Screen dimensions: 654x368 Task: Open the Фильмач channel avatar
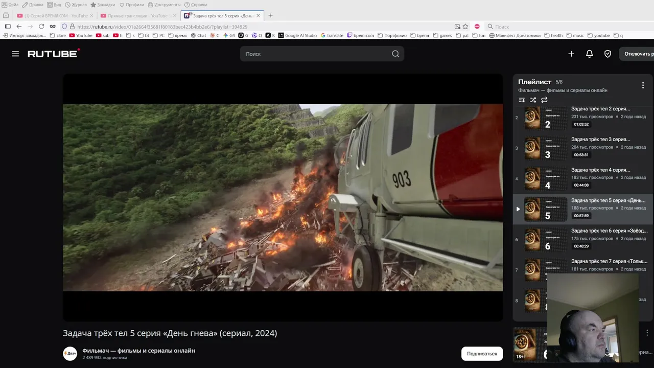(x=70, y=354)
